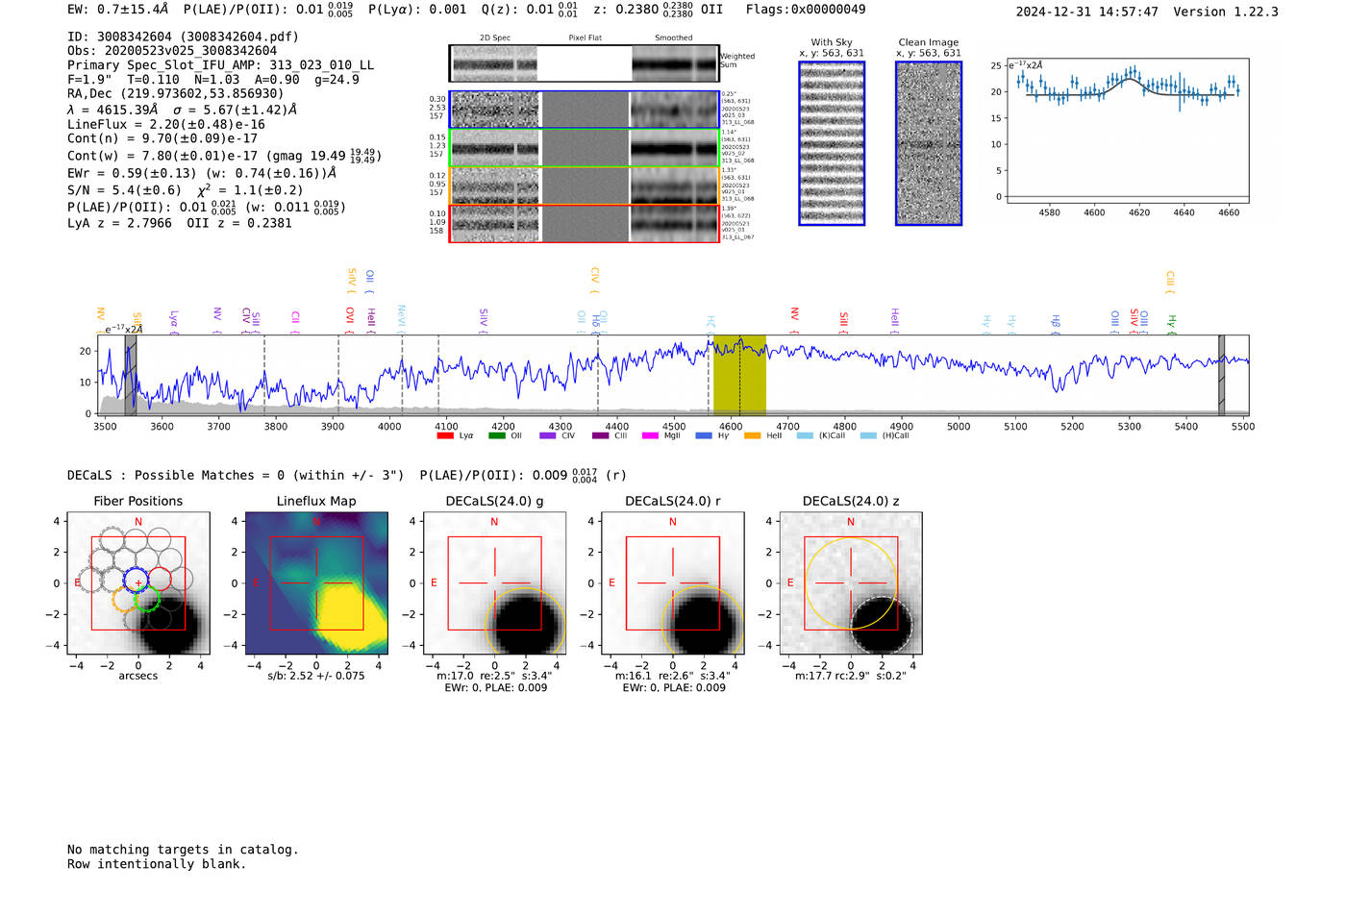1346x916 pixels.
Task: Open the Lineflux Map image
Action: click(316, 583)
